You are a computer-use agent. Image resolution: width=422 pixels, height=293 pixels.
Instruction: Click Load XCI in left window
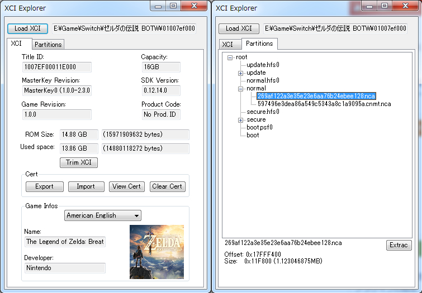(x=27, y=28)
